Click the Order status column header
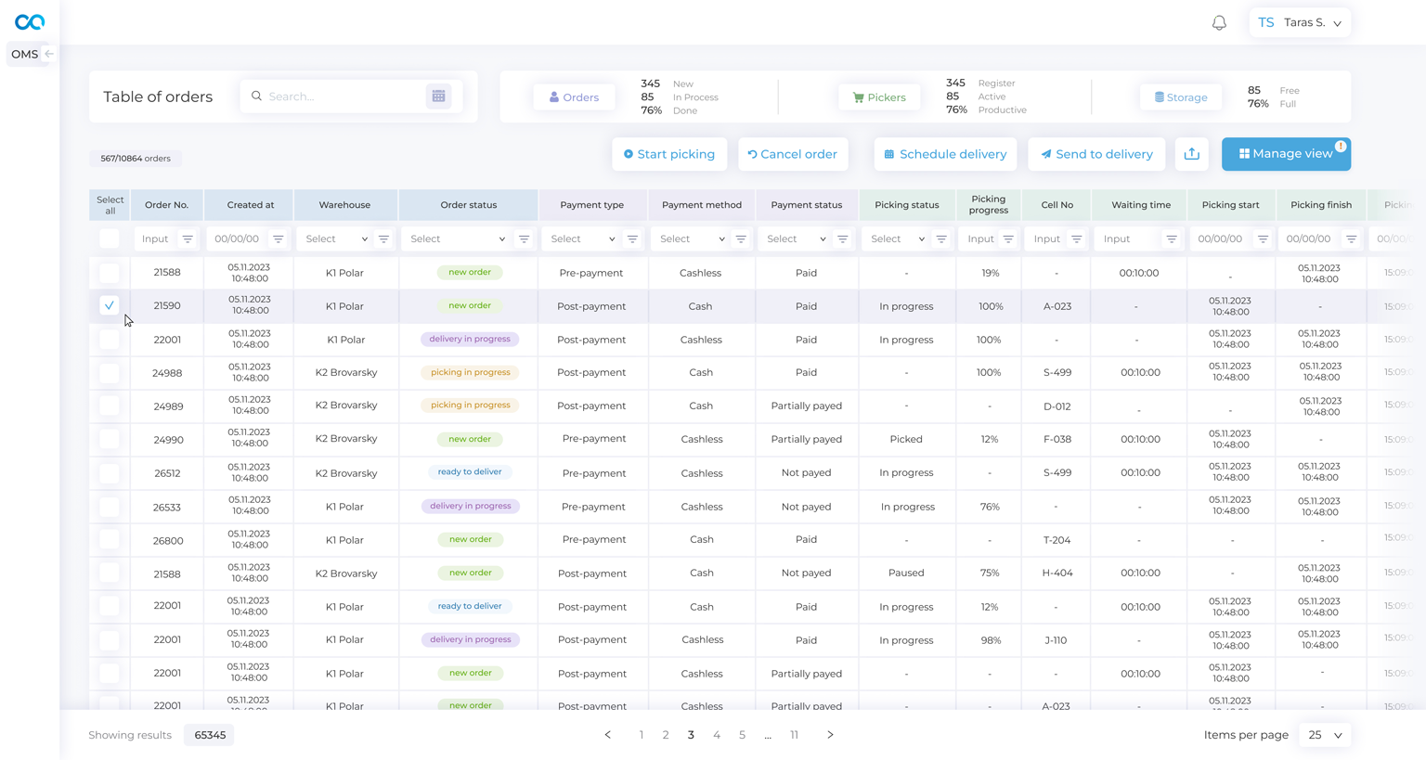 [468, 205]
